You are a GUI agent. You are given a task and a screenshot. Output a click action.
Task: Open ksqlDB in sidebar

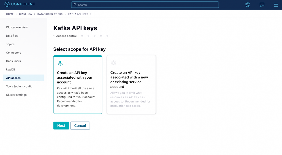click(x=11, y=69)
